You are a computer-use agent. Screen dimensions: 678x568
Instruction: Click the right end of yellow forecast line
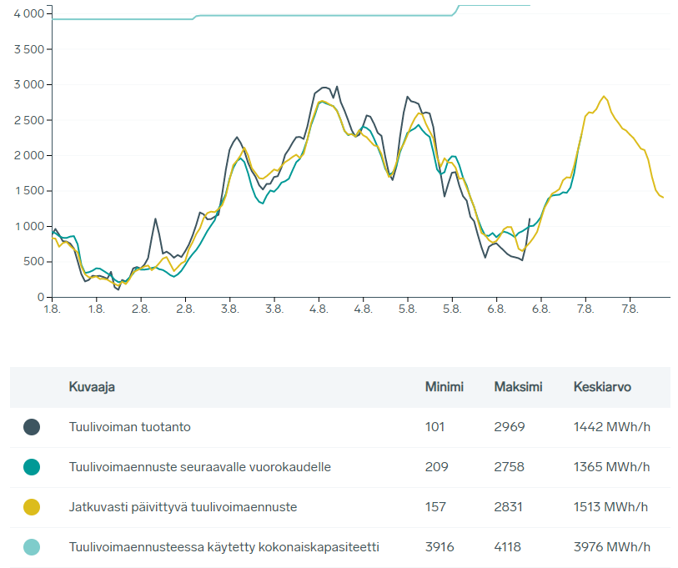[x=662, y=197]
